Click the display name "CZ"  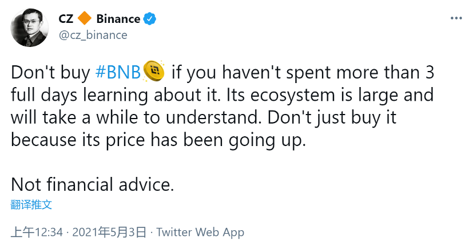(66, 18)
